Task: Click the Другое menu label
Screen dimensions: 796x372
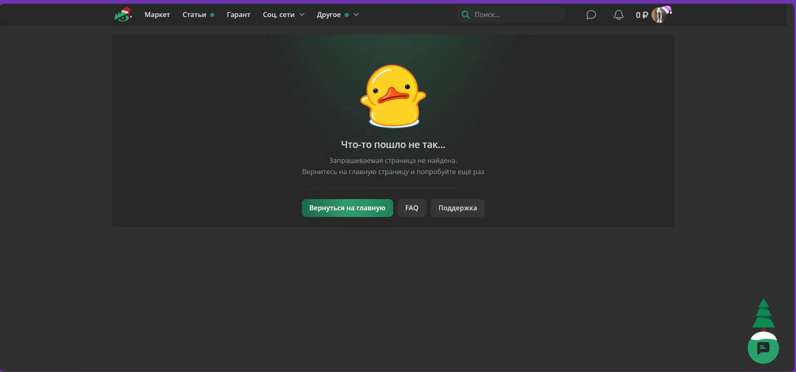Action: 328,15
